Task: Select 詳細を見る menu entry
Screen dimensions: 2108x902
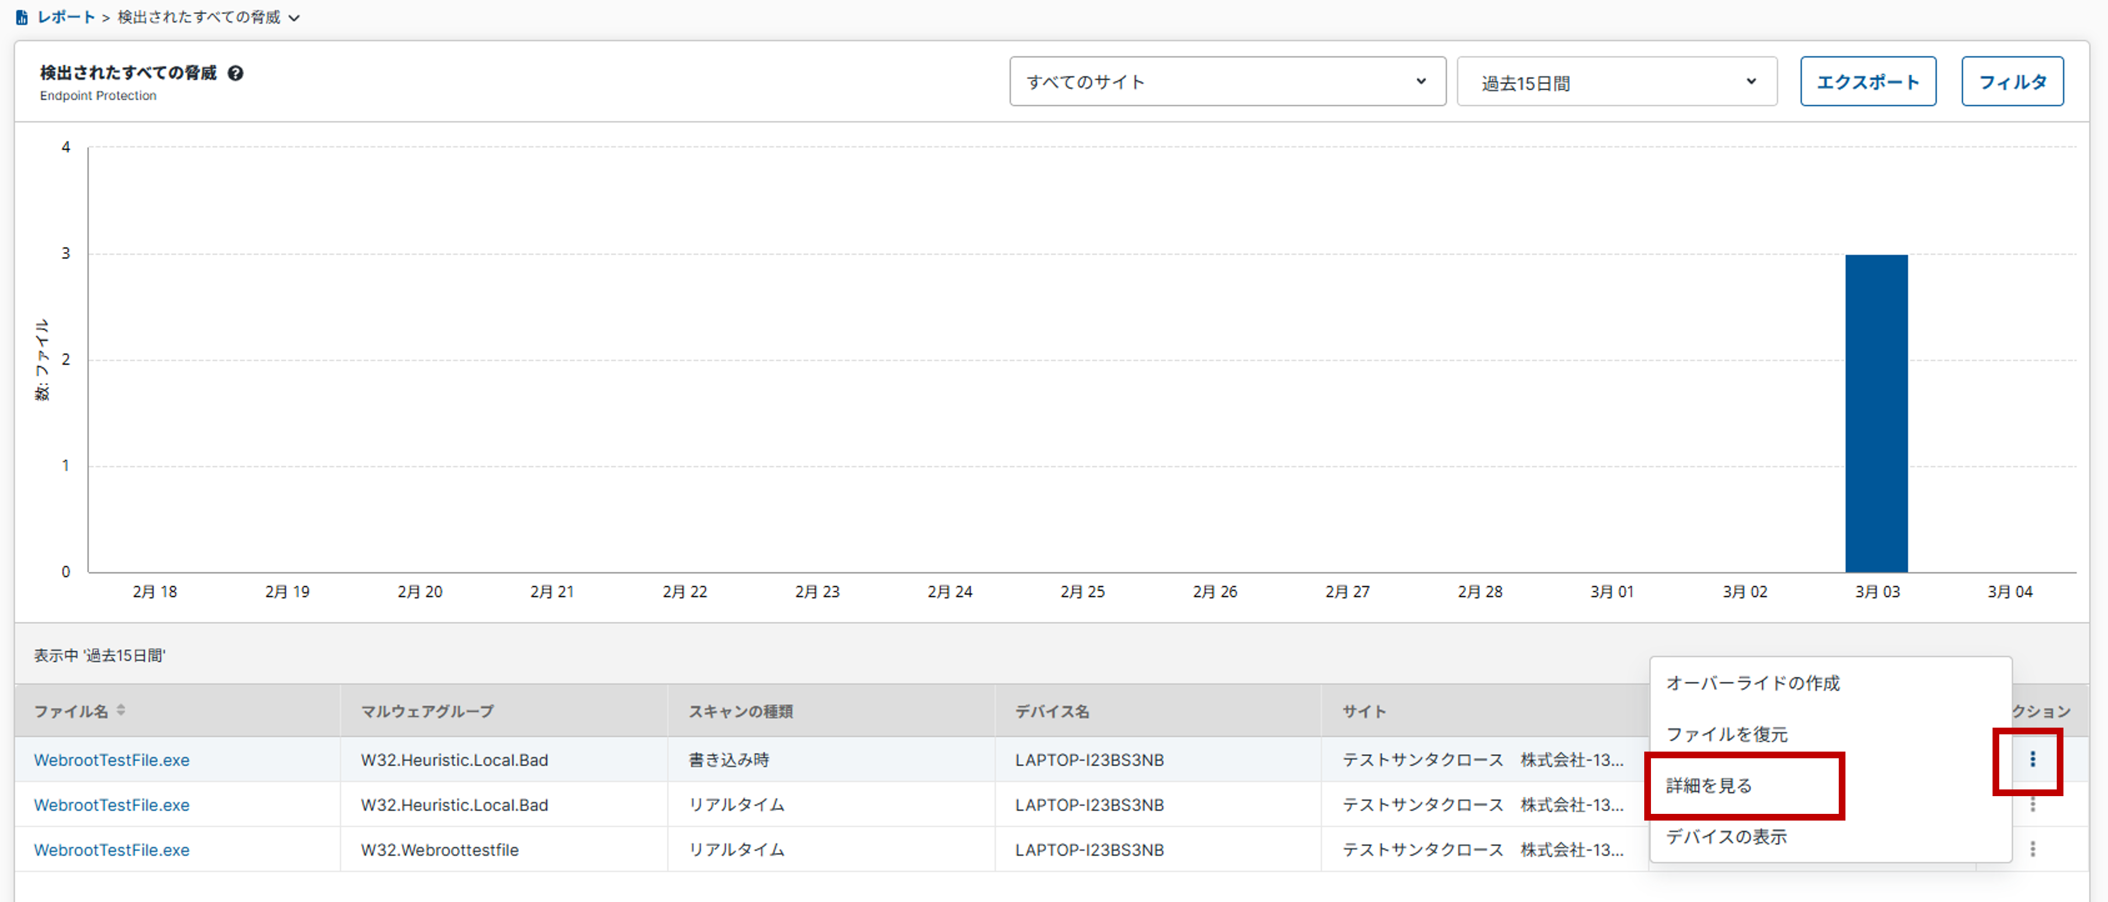Action: click(1708, 786)
